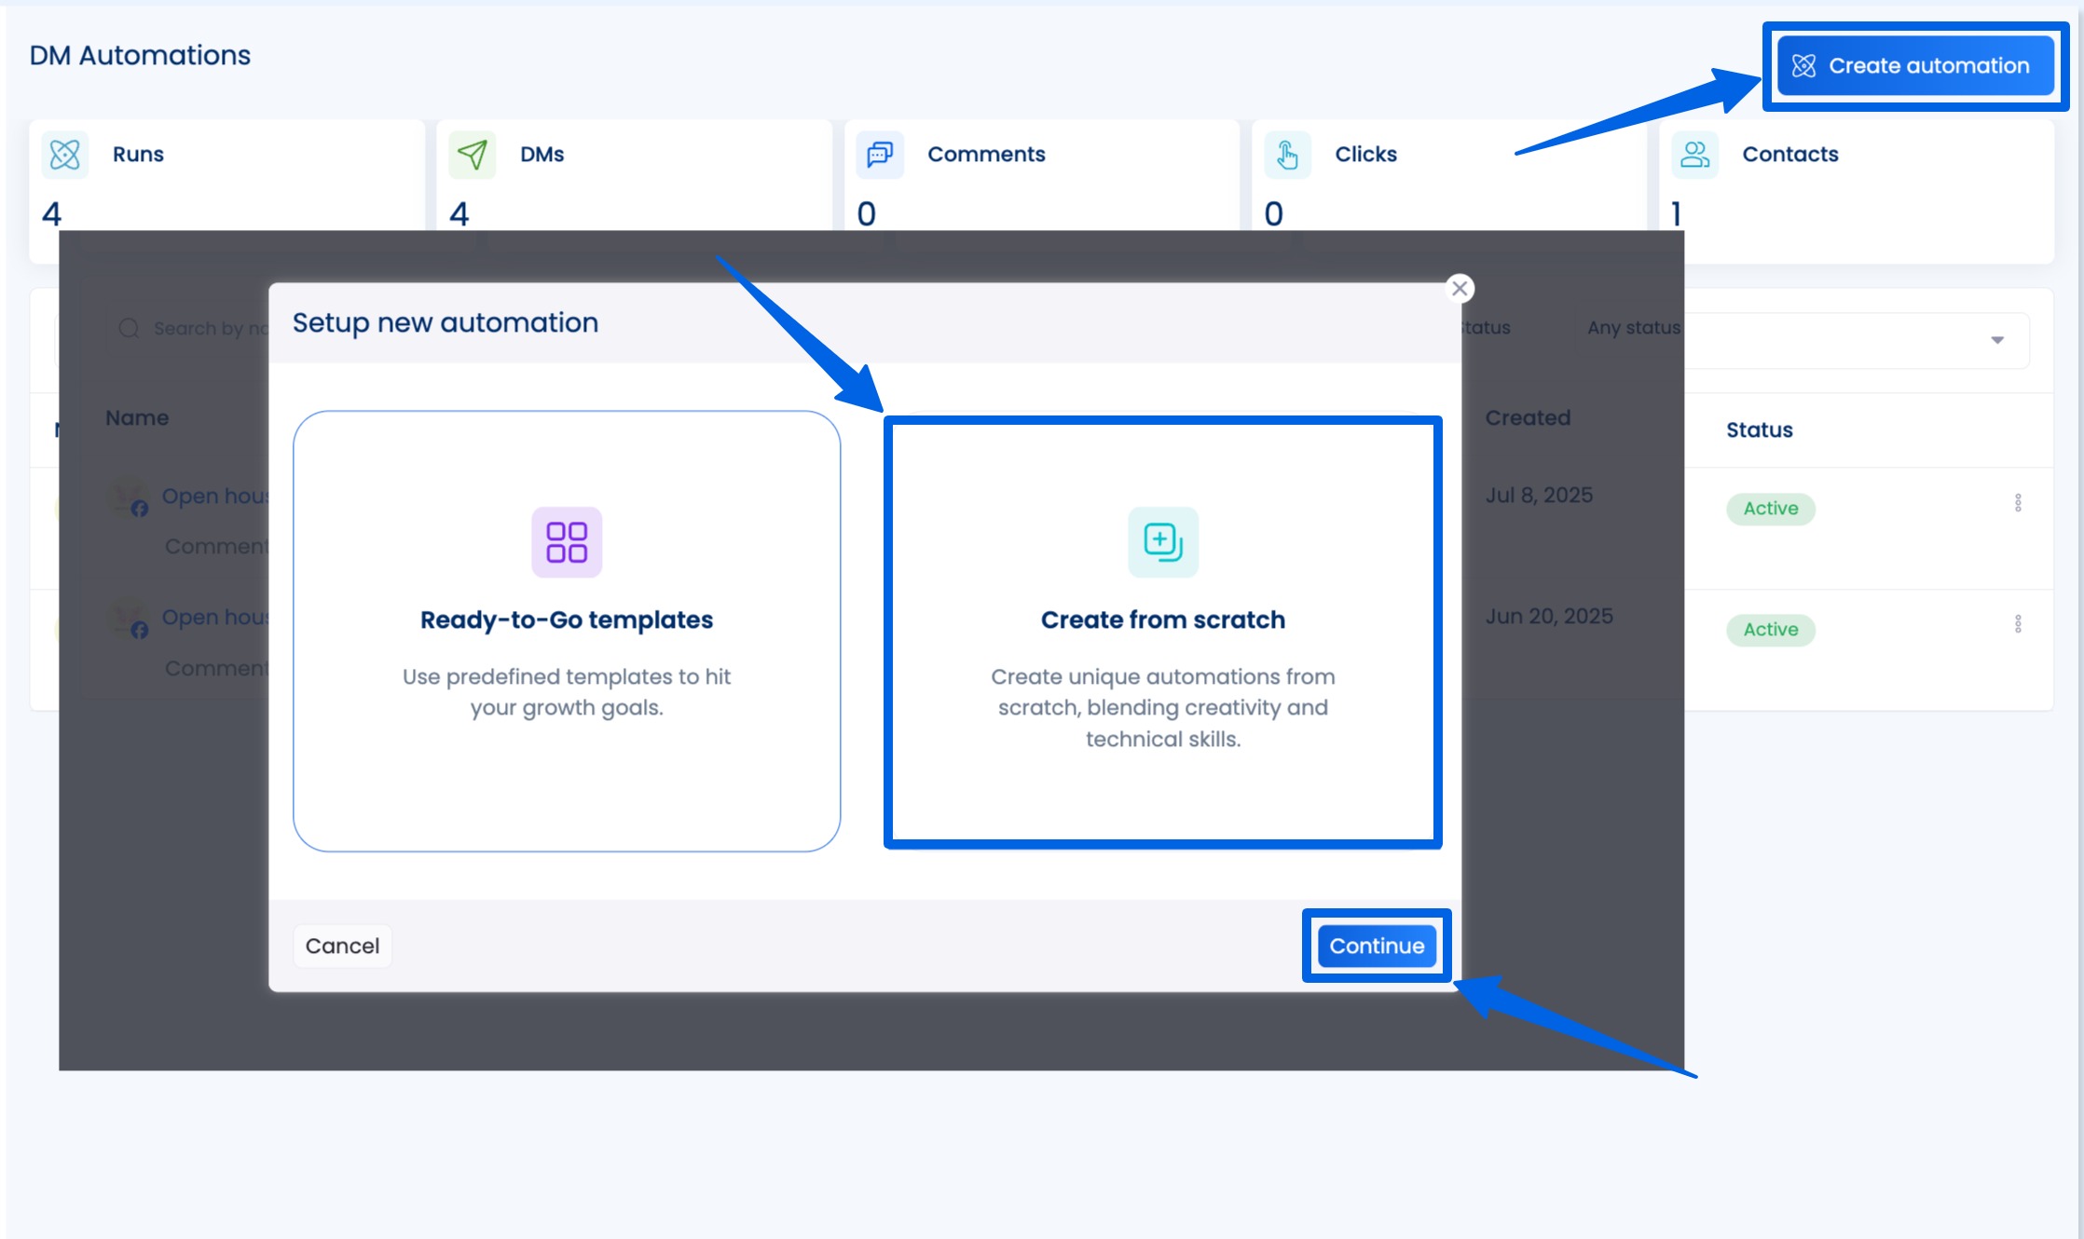Click the green DMs paper plane icon

click(472, 155)
